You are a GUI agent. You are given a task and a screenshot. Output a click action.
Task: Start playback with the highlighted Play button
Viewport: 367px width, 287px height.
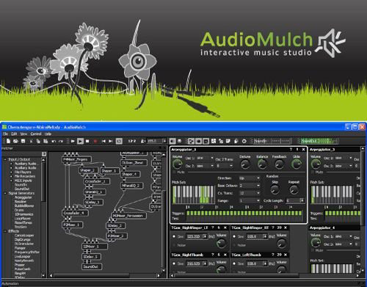tap(80, 141)
